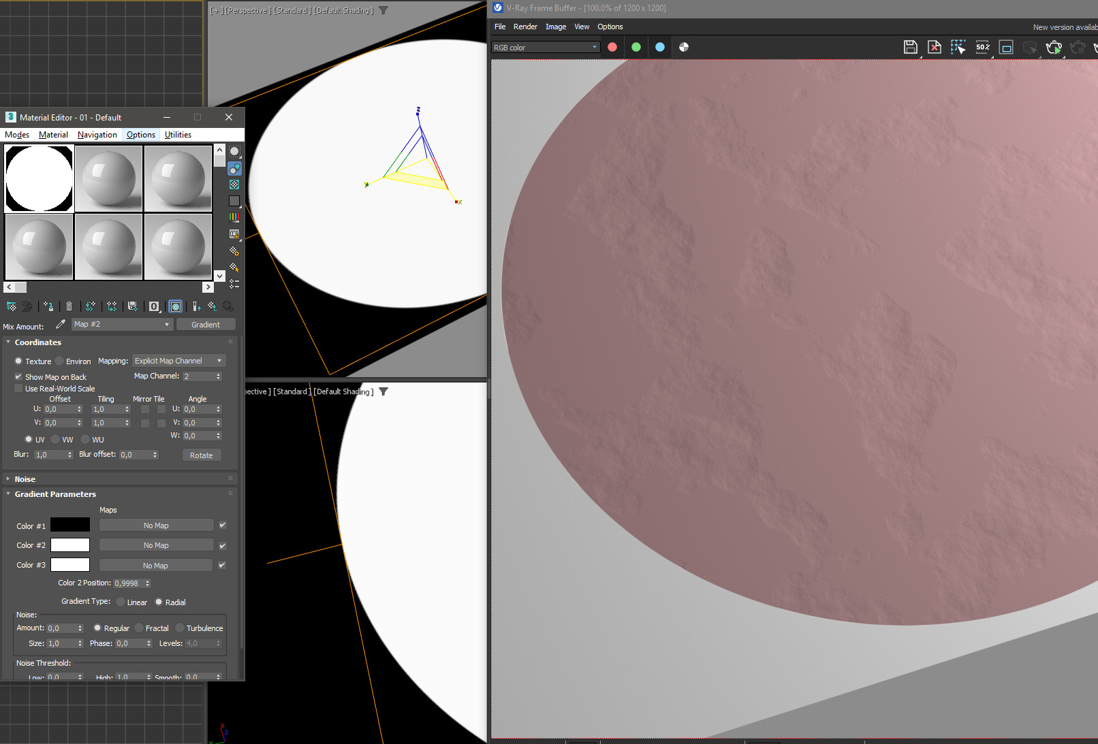1098x744 pixels.
Task: Start render with teapot play icon
Action: 1054,47
